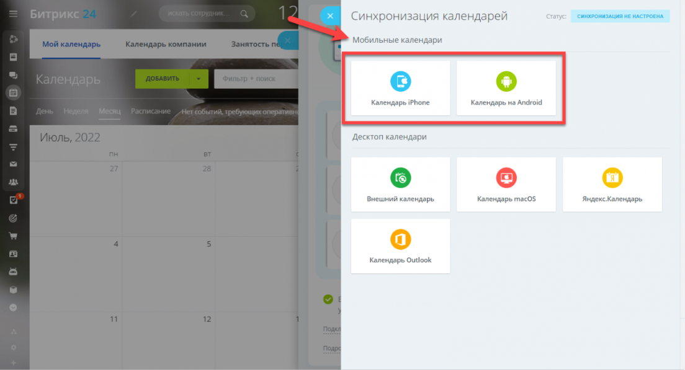Viewport: 685px width, 370px height.
Task: Click the Июль, 2022 month title
Action: [x=70, y=138]
